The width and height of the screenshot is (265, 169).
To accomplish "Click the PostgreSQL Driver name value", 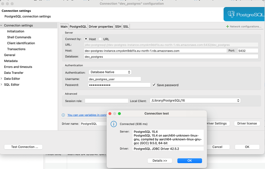I will pos(89,124).
